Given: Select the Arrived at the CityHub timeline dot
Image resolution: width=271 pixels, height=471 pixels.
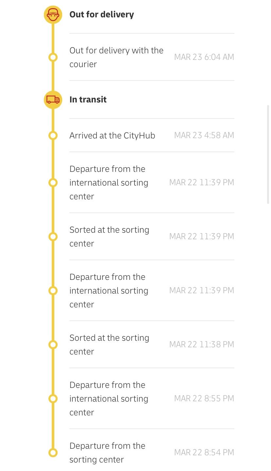Looking at the screenshot, I should click(x=53, y=135).
